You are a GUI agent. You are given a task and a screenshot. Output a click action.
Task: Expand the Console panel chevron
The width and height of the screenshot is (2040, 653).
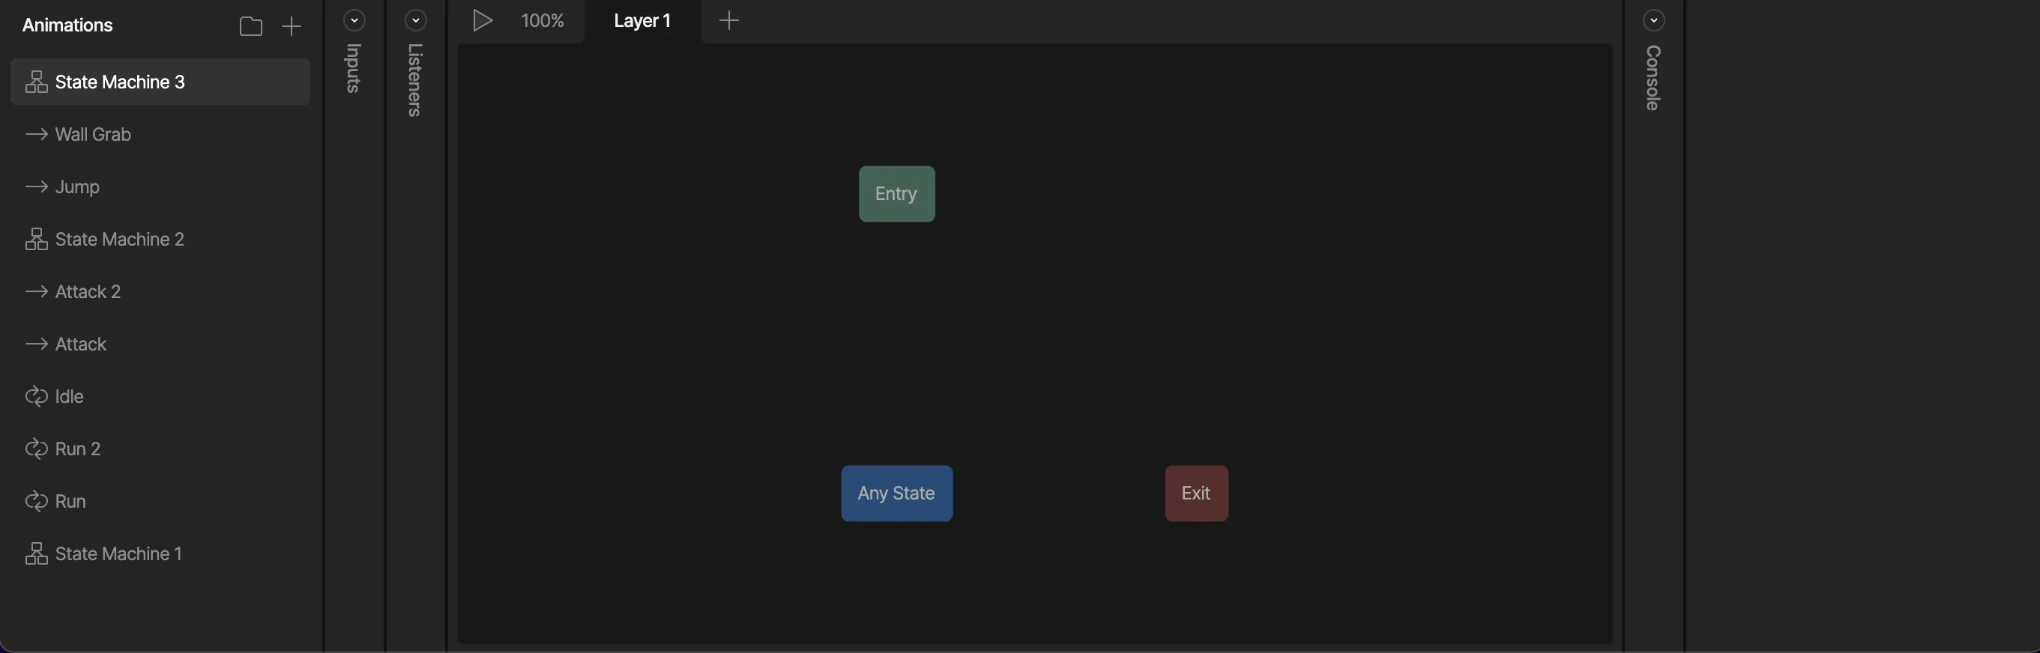coord(1653,19)
